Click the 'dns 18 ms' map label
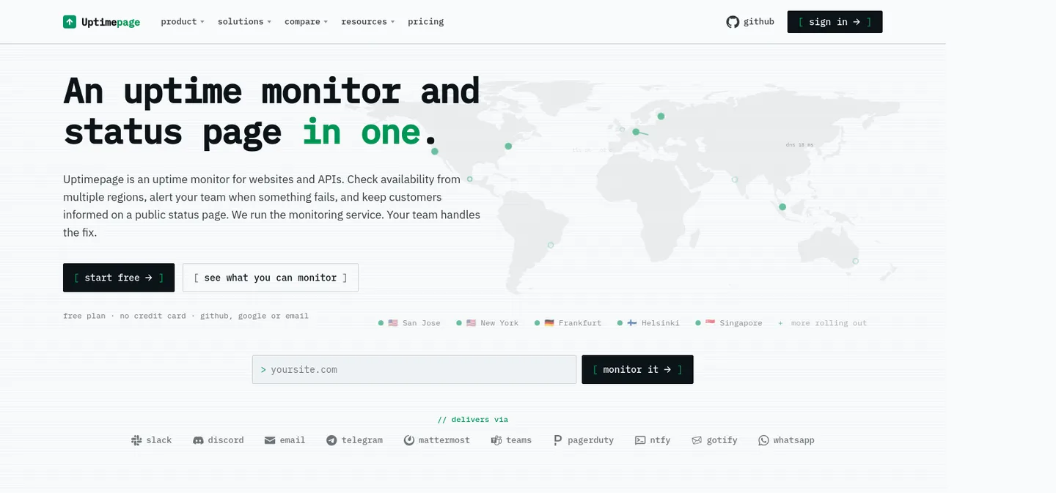This screenshot has width=1056, height=493. [x=799, y=145]
